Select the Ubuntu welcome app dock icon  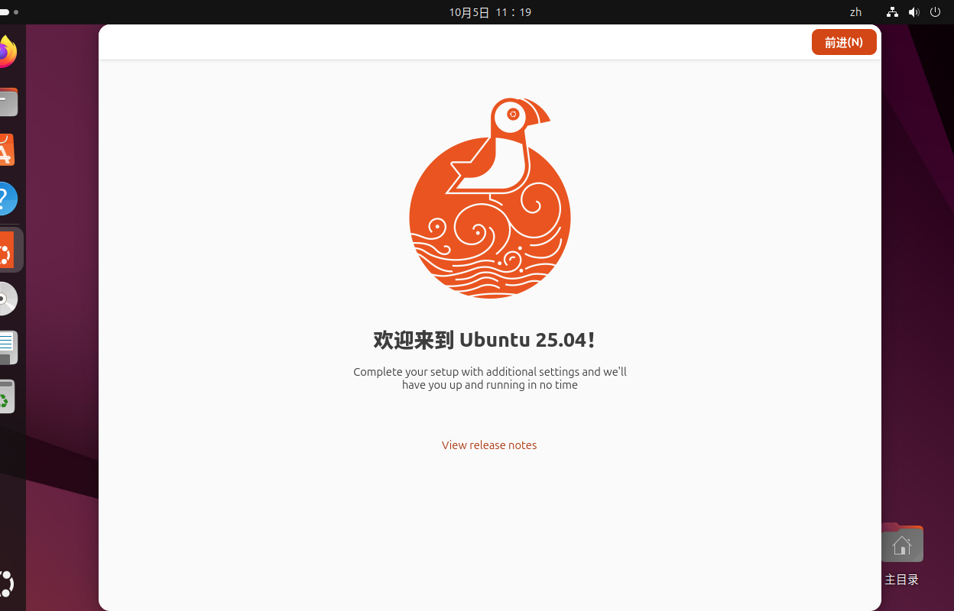8,250
